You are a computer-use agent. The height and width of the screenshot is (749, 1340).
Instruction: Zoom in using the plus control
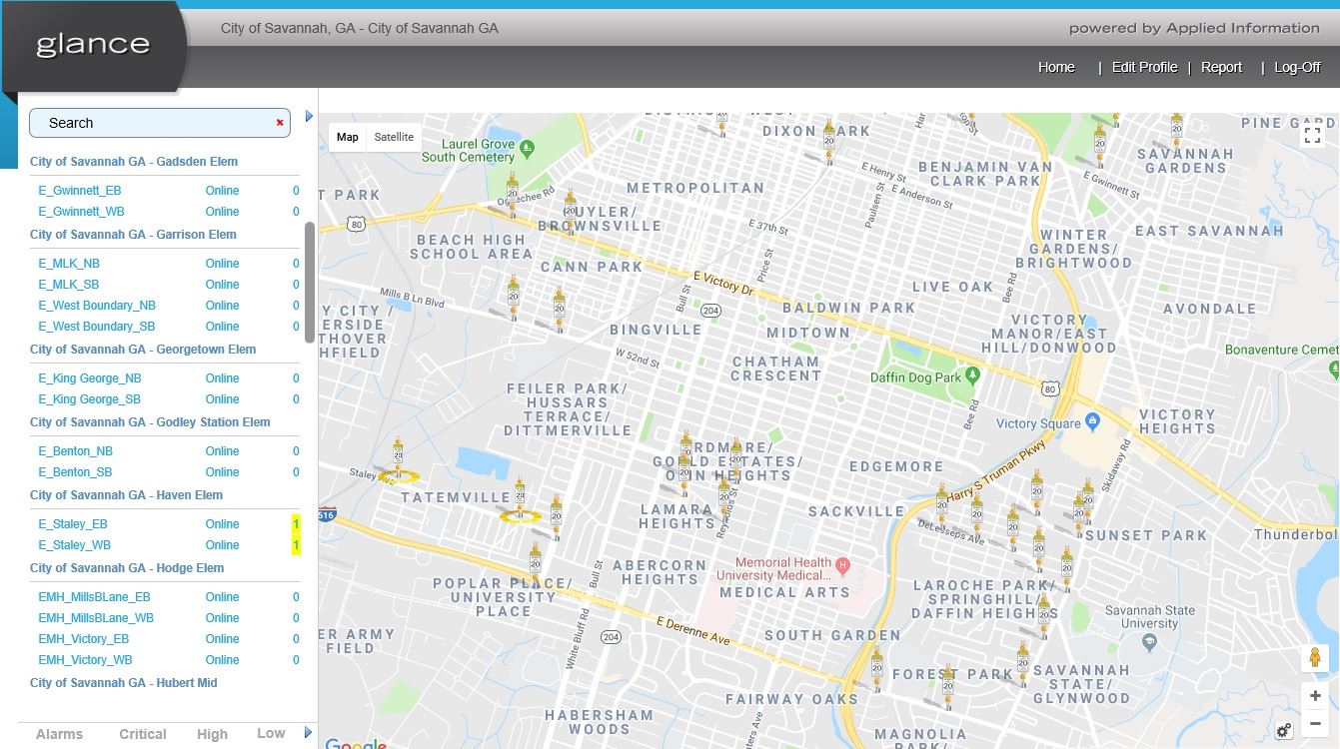pyautogui.click(x=1314, y=695)
